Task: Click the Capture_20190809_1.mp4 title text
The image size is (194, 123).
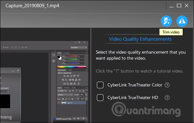Action: point(32,6)
